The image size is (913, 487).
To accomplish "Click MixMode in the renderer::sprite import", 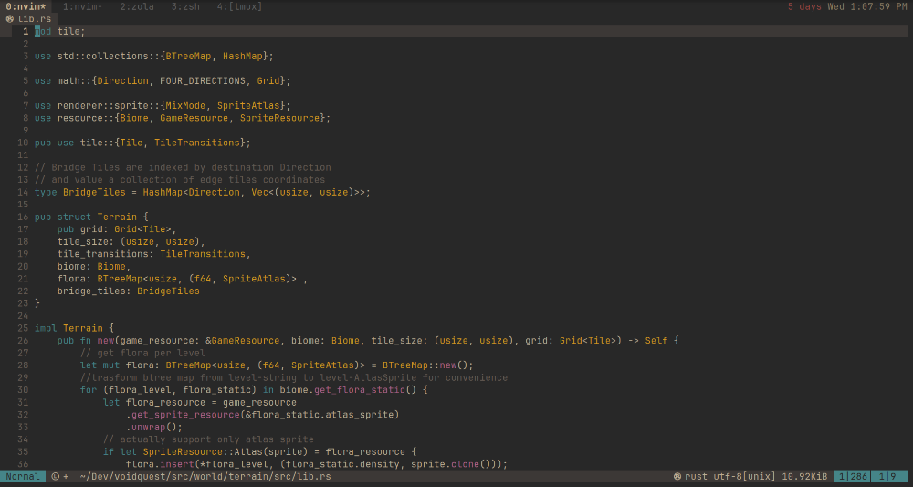I will click(x=185, y=105).
